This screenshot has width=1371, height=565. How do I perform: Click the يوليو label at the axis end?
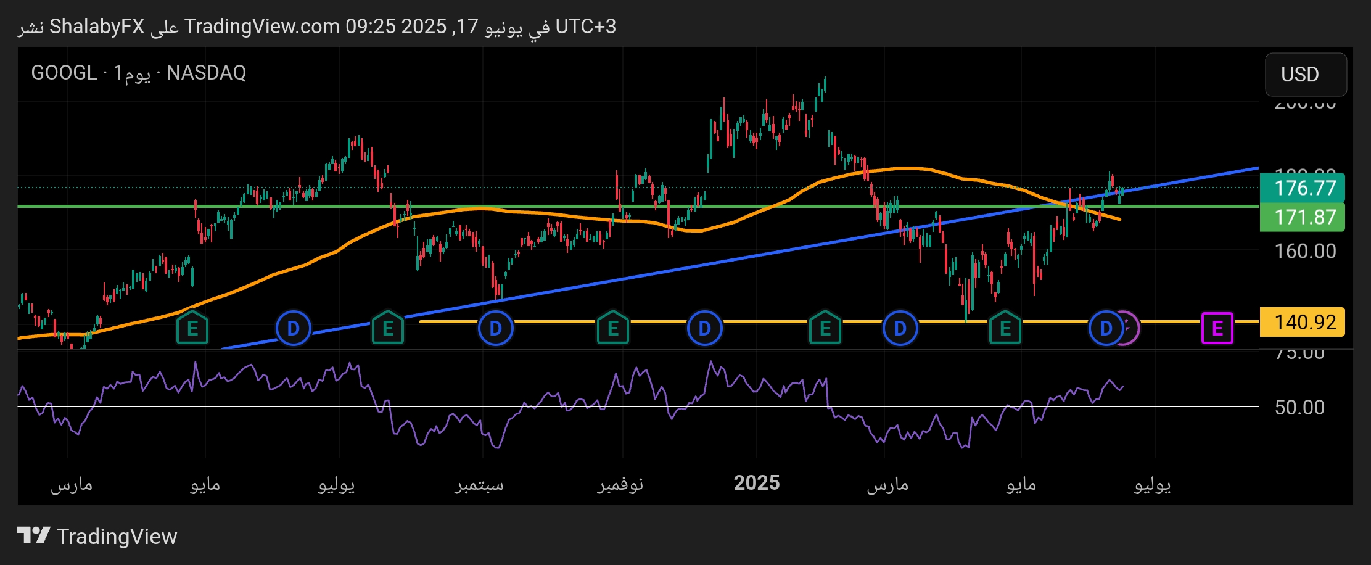pos(1153,485)
